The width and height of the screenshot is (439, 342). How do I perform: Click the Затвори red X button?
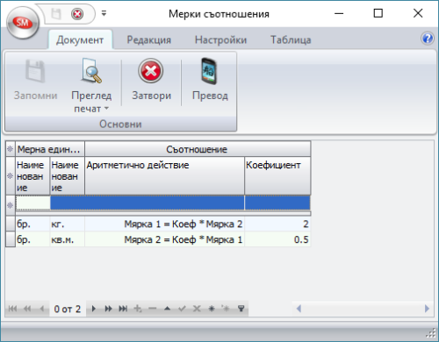[151, 80]
